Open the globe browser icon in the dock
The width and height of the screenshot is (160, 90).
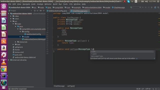[4, 83]
